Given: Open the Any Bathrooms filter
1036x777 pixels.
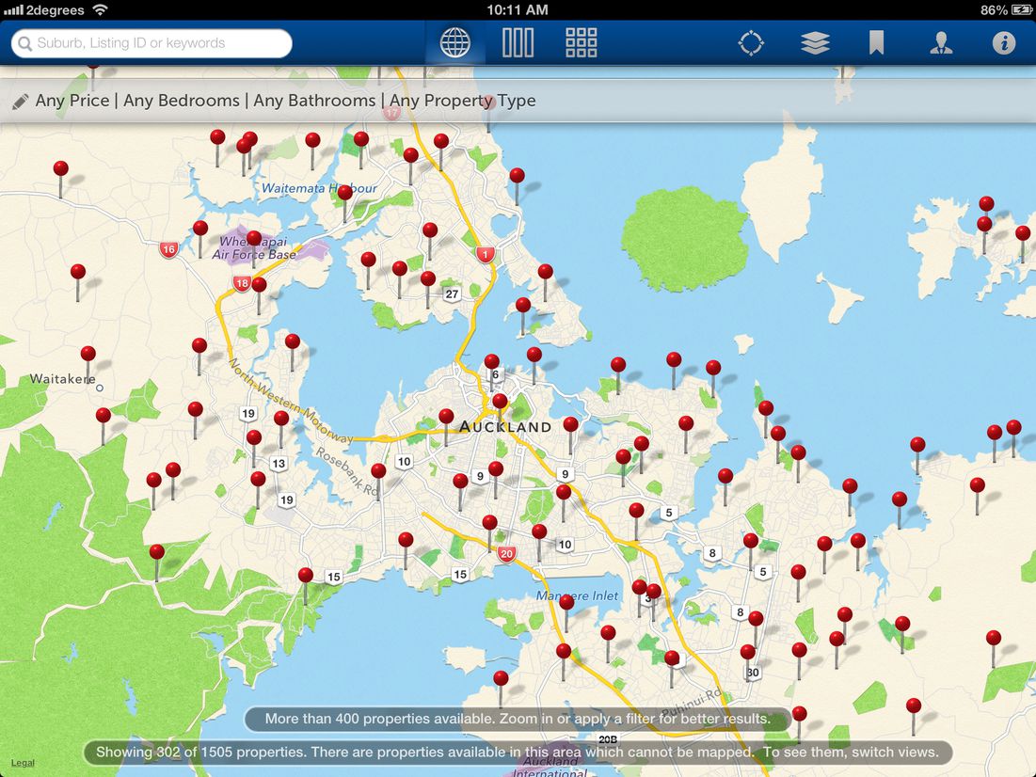Looking at the screenshot, I should pyautogui.click(x=314, y=101).
